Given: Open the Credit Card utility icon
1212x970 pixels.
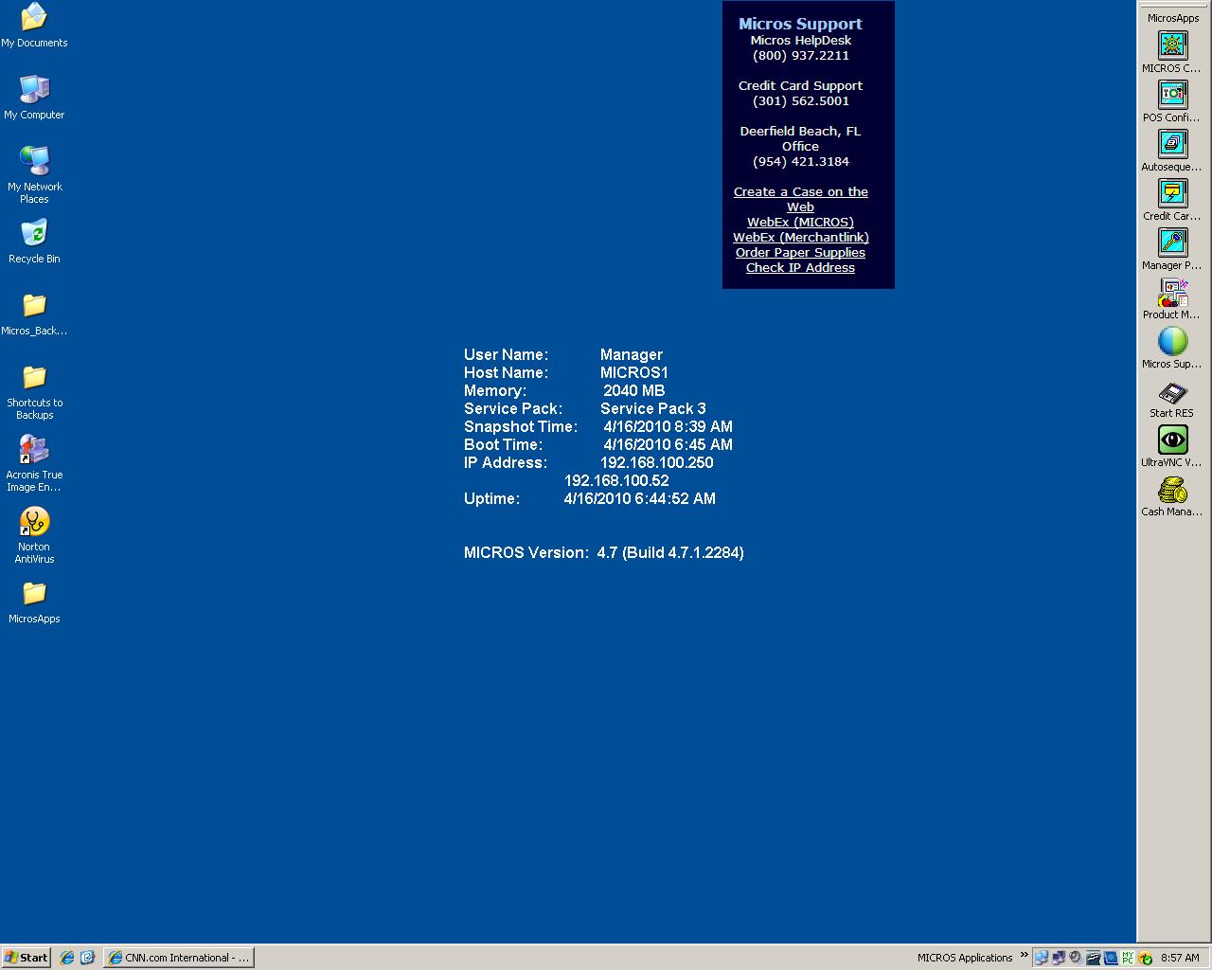Looking at the screenshot, I should (1172, 193).
